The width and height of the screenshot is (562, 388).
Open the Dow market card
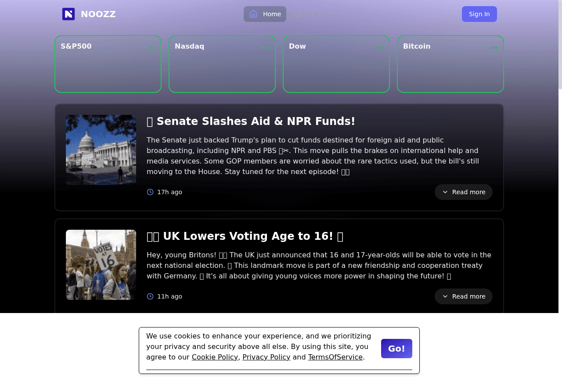[x=336, y=64]
